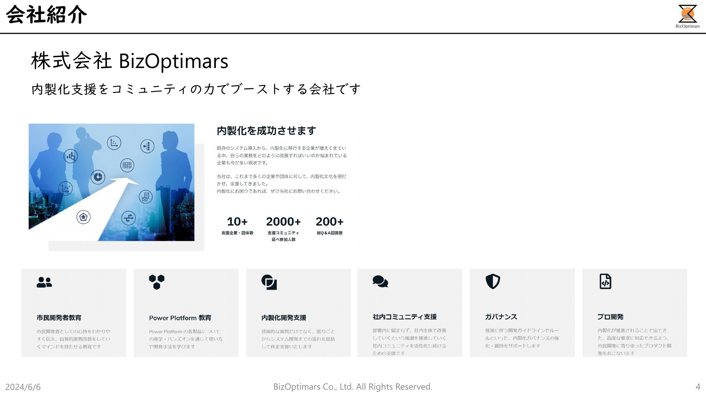Click the code file icon above プロ開発
The height and width of the screenshot is (397, 706).
point(605,282)
